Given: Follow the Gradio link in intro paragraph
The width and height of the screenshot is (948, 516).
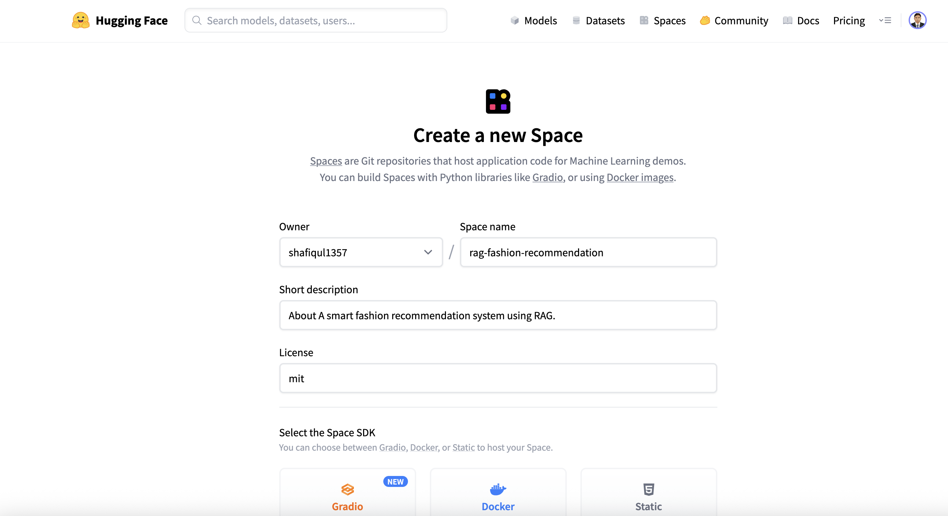Looking at the screenshot, I should 547,177.
